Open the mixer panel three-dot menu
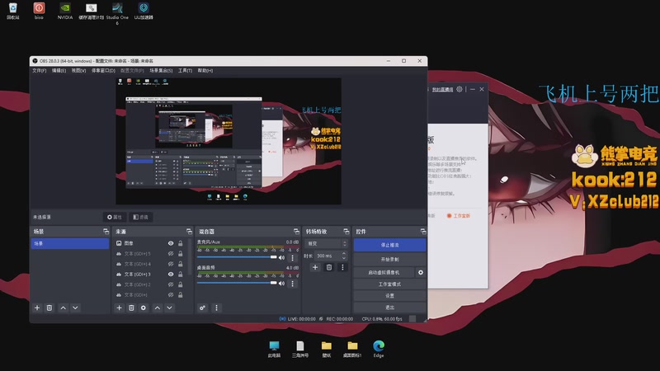This screenshot has height=371, width=660. pos(216,308)
